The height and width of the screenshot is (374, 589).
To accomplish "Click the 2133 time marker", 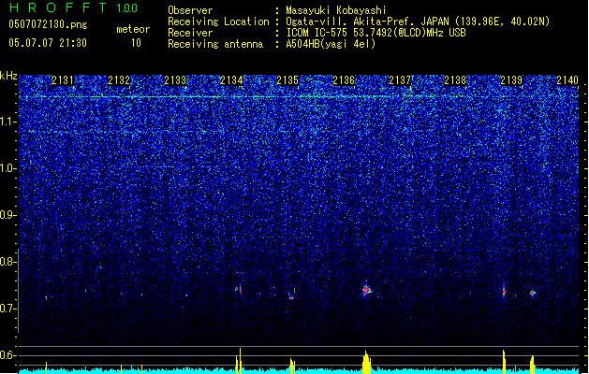I will pos(175,80).
